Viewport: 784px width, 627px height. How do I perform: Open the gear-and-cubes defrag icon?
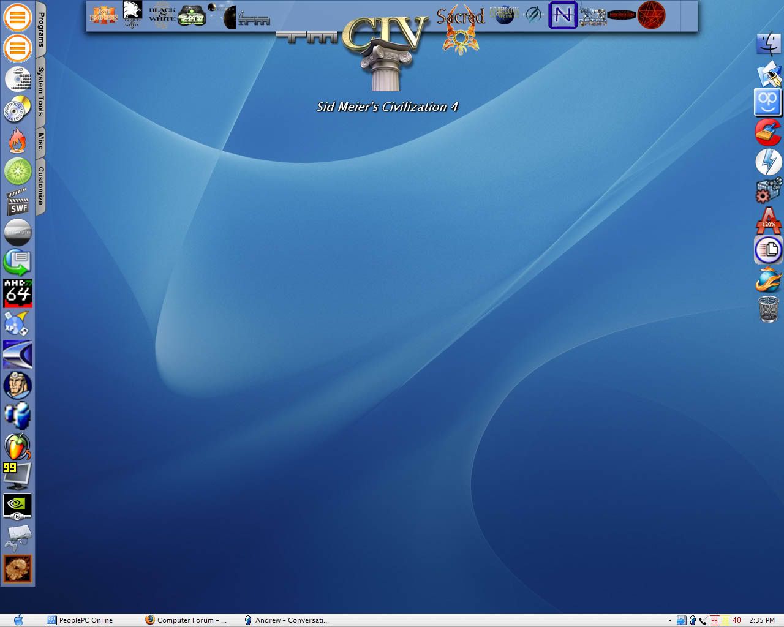click(769, 191)
